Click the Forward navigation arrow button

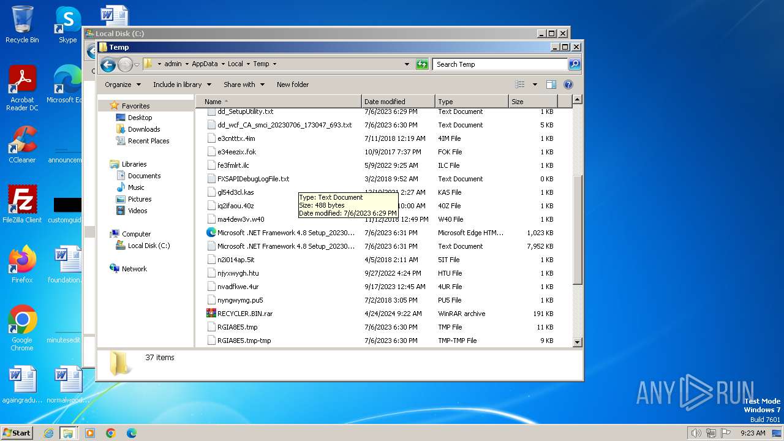pos(125,64)
